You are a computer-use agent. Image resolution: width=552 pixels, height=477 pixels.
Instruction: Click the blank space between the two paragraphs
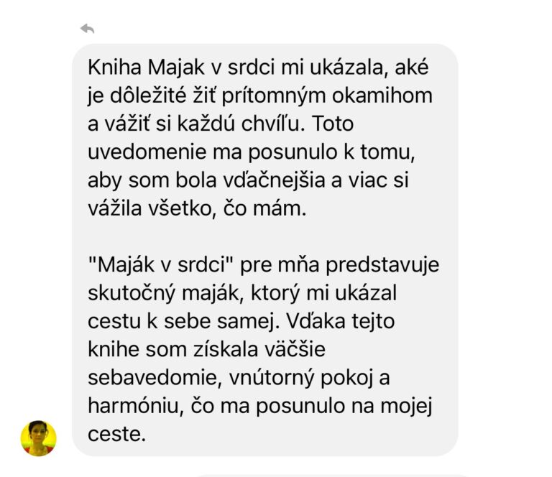tap(264, 236)
